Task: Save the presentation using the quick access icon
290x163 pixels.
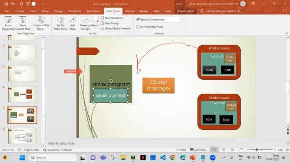Action: [6, 4]
